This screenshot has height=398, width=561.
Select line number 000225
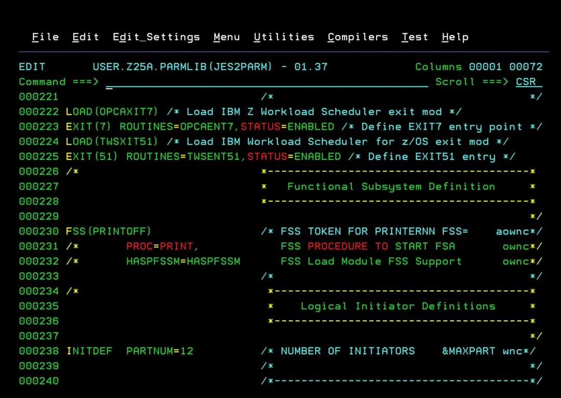pos(38,157)
